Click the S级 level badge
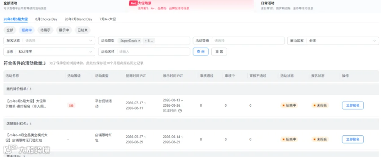Screen dimensions: 381x157 pyautogui.click(x=72, y=105)
